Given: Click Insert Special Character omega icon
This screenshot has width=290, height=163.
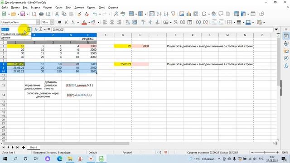Looking at the screenshot, I should coord(204,14).
